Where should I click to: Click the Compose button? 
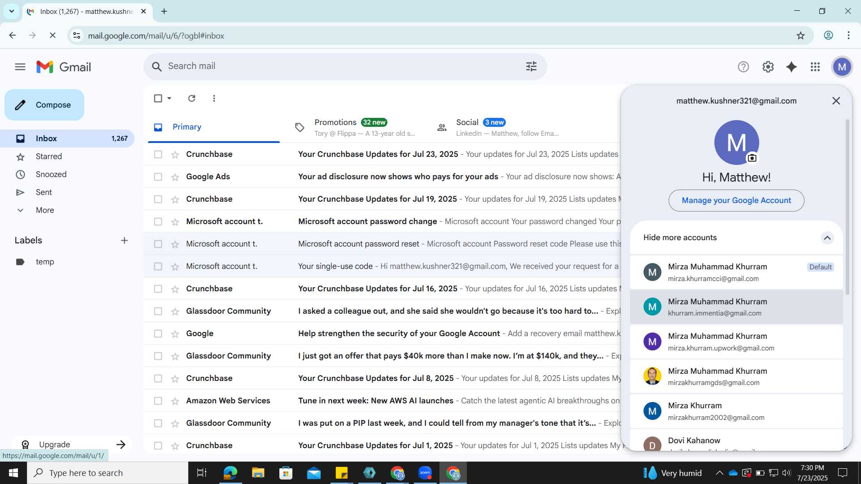[44, 105]
